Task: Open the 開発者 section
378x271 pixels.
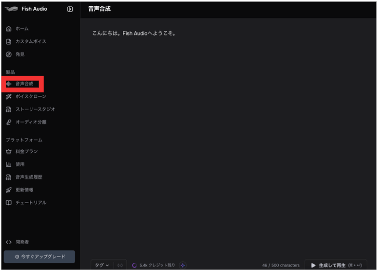Action: click(x=21, y=242)
